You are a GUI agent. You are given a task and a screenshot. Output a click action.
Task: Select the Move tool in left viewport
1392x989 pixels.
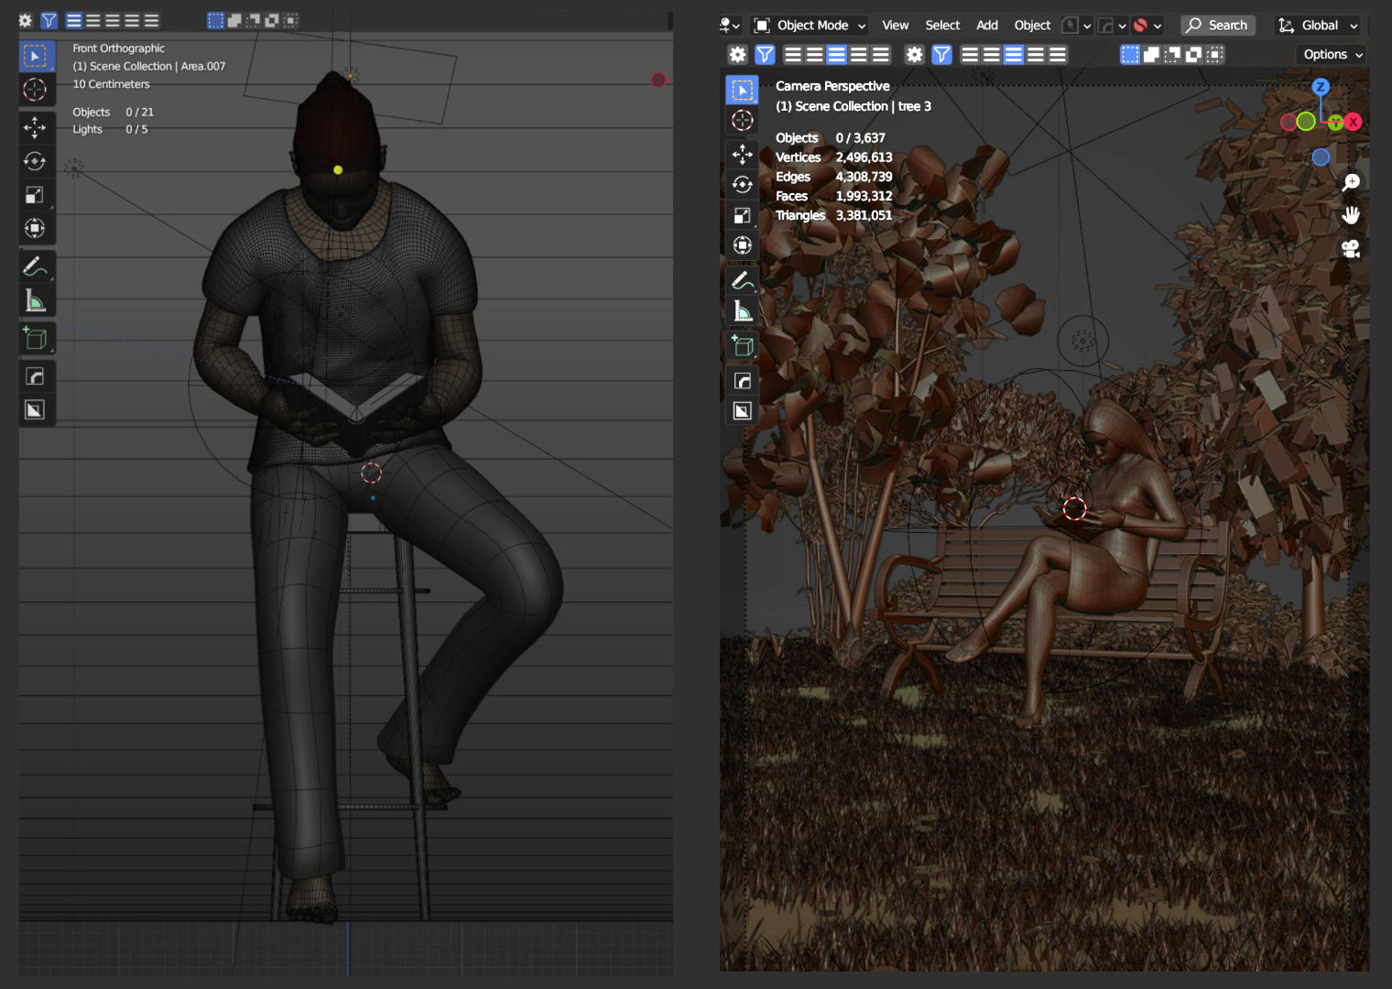pos(35,126)
